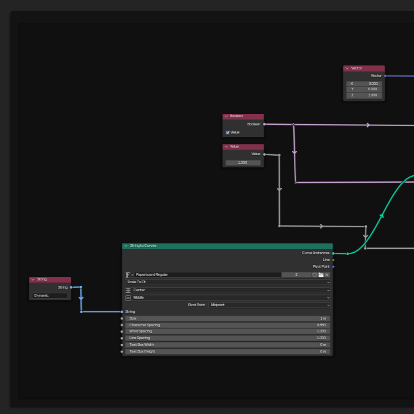Click the Character Spacing input socket
Screen dimensions: 414x414
pyautogui.click(x=122, y=325)
